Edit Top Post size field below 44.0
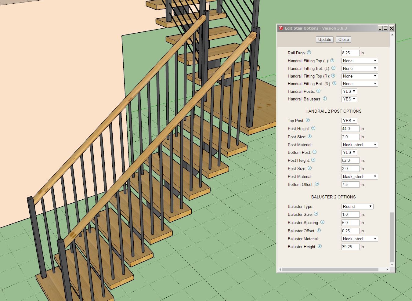The width and height of the screenshot is (412, 301). tap(350, 137)
